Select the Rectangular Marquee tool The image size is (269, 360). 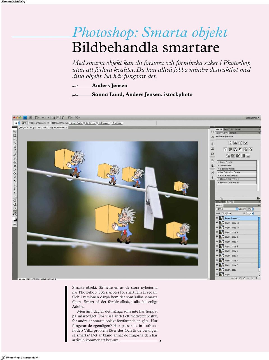click(15, 136)
